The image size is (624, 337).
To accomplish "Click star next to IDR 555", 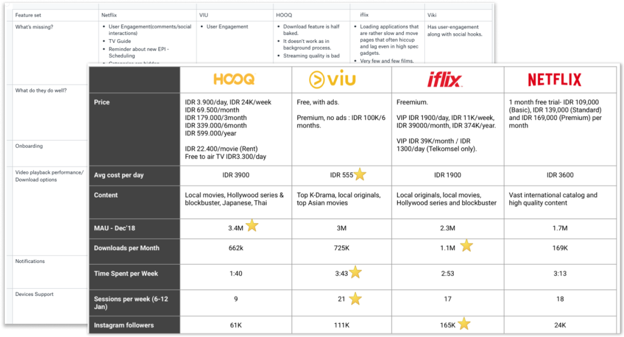I will pyautogui.click(x=360, y=174).
